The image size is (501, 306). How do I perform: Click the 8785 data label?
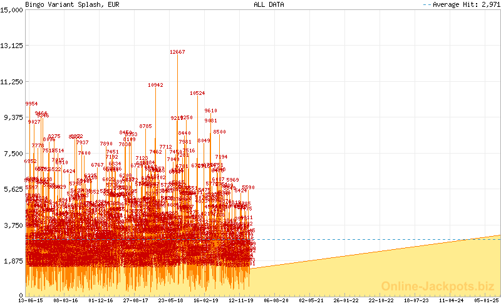click(145, 126)
